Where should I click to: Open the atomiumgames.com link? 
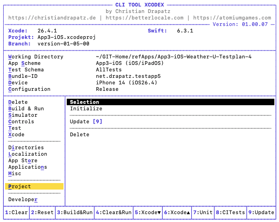[x=232, y=18]
